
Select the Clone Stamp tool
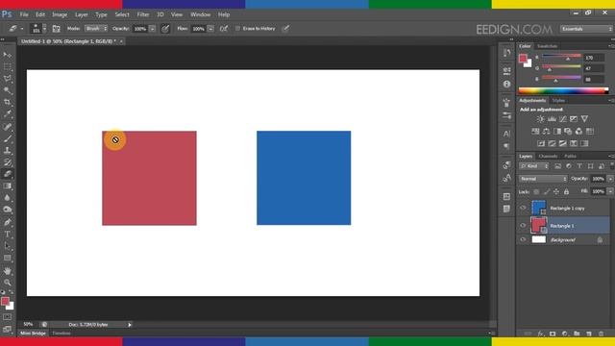point(8,150)
